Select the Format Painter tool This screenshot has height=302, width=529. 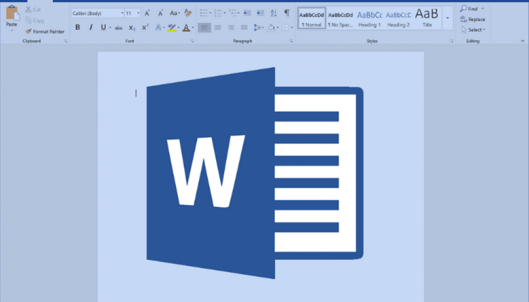[45, 31]
